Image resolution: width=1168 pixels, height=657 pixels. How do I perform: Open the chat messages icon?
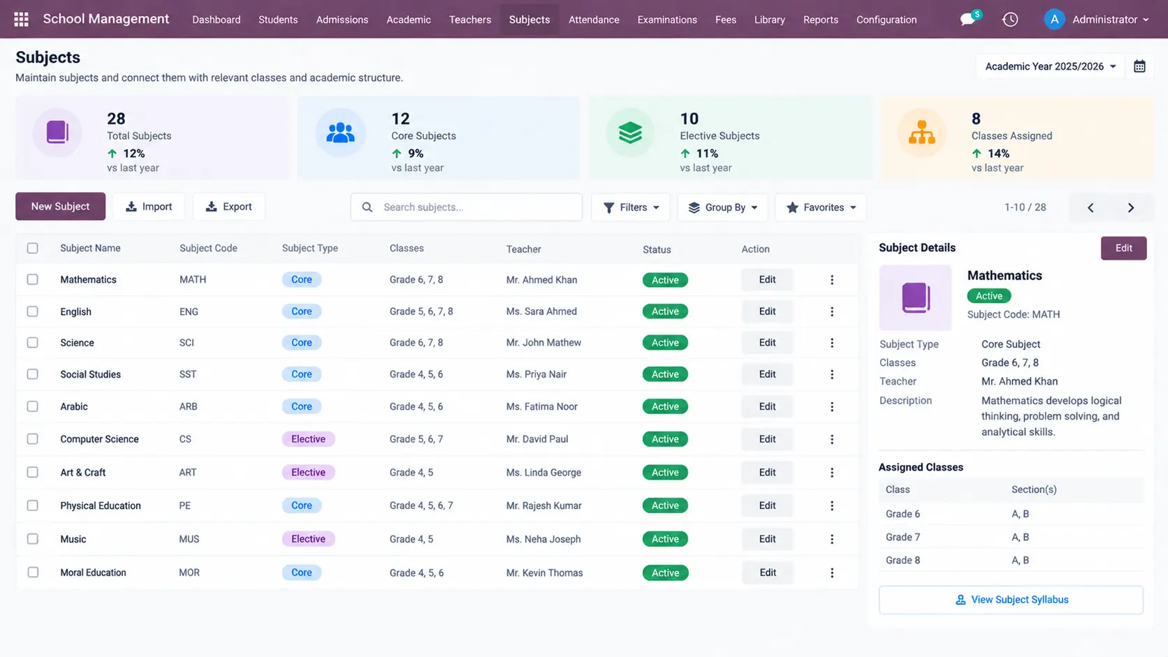coord(969,19)
